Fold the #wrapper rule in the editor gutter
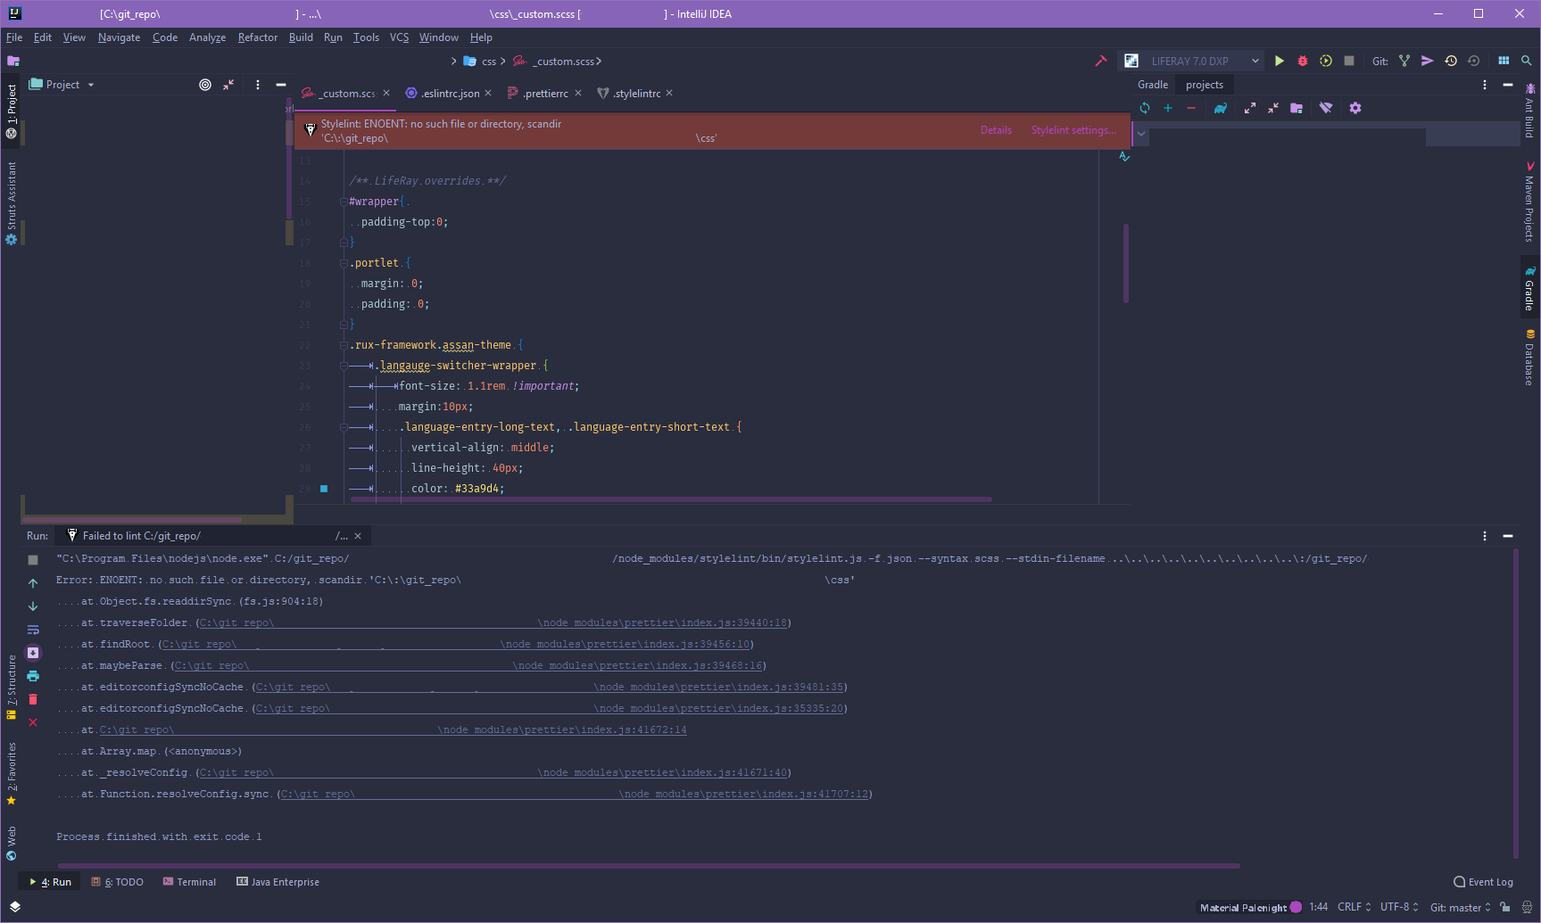1541x923 pixels. pos(344,202)
